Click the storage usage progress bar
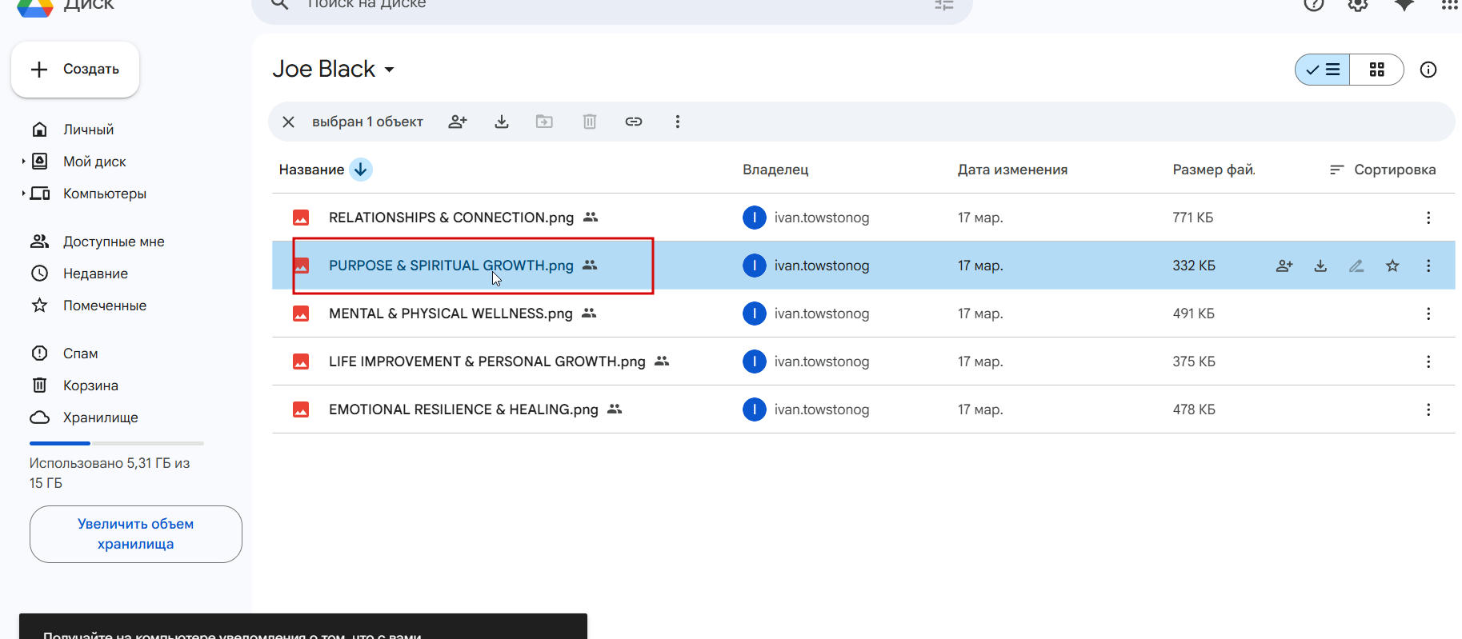 coord(117,443)
